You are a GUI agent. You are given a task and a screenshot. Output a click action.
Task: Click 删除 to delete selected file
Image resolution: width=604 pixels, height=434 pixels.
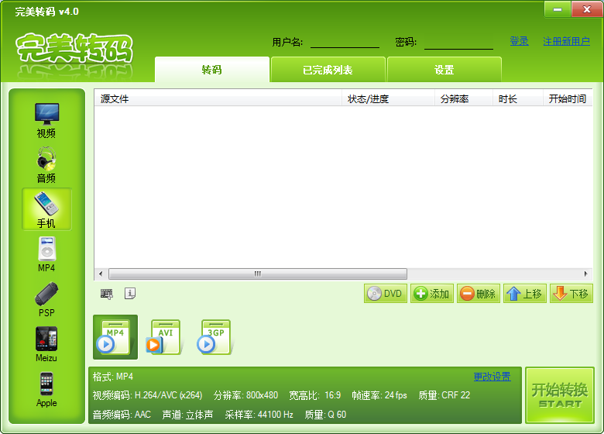pos(479,294)
